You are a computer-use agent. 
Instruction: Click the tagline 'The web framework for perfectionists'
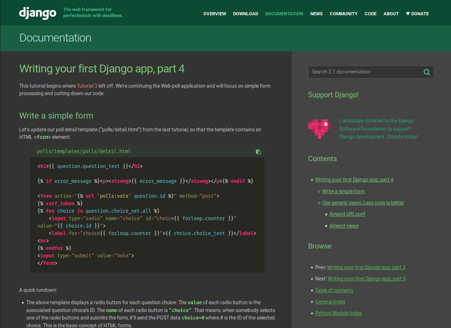pyautogui.click(x=93, y=12)
